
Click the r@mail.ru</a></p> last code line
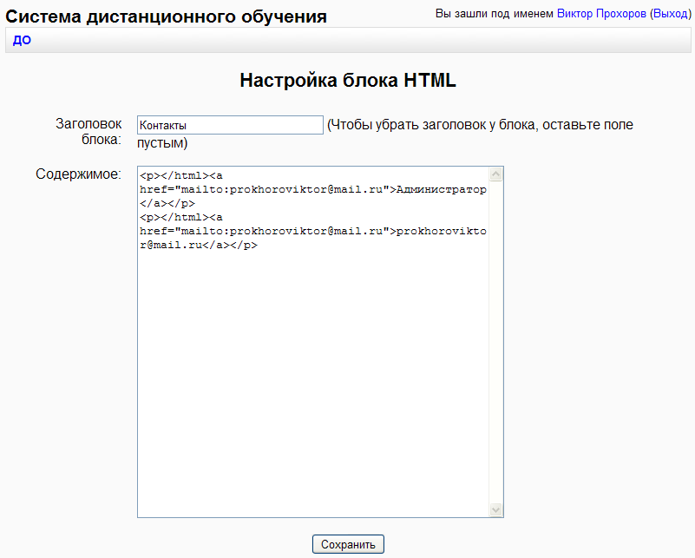point(199,245)
